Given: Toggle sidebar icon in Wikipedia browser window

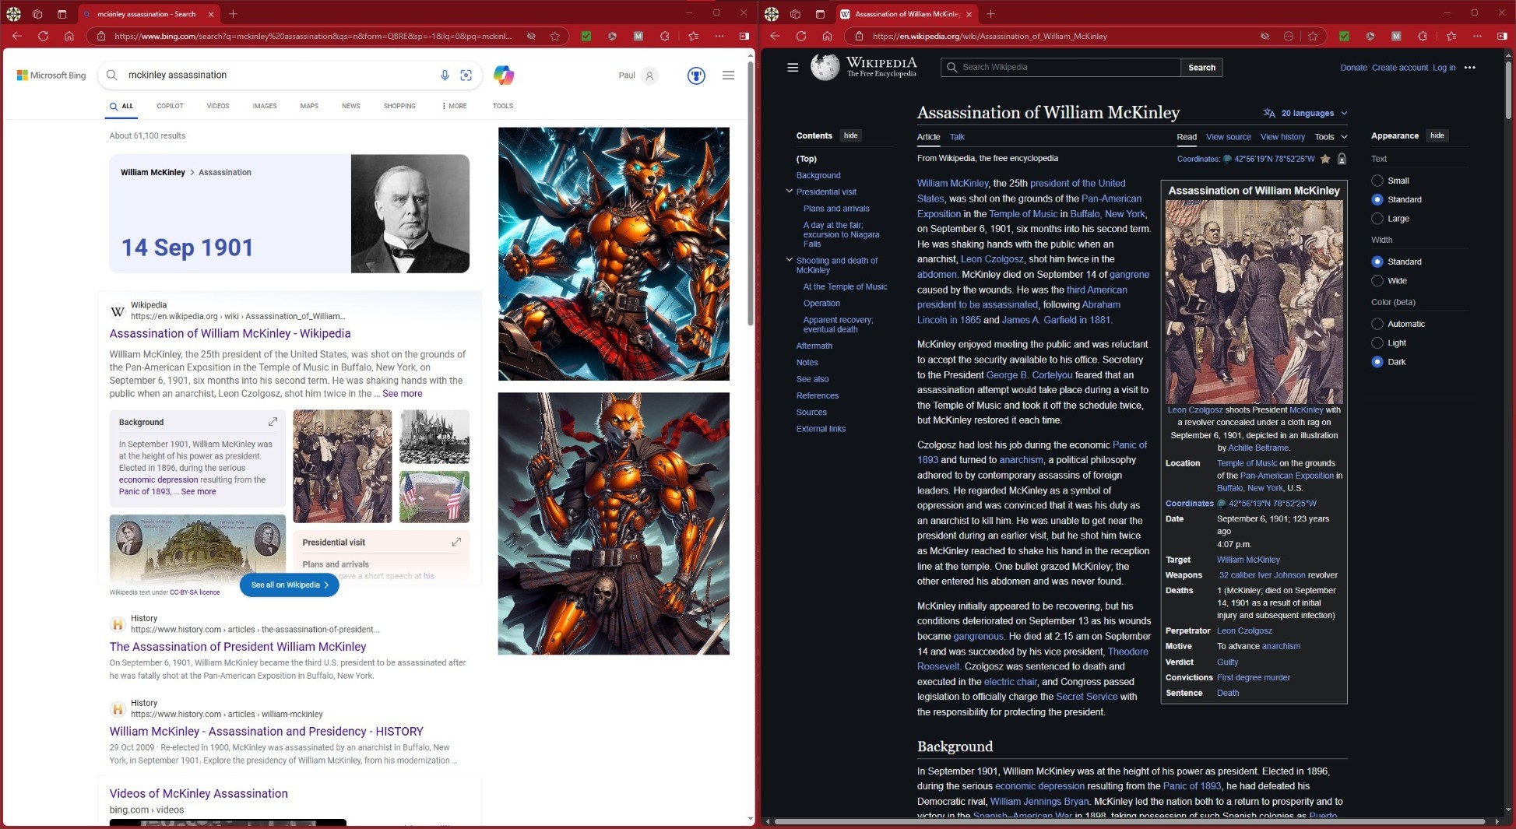Looking at the screenshot, I should [x=1502, y=36].
